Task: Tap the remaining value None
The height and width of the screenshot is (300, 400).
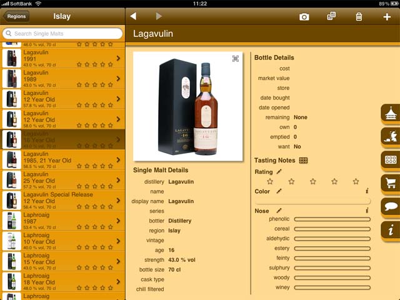Action: [x=300, y=117]
